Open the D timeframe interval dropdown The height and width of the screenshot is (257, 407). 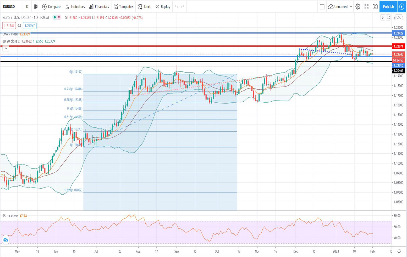(27, 7)
